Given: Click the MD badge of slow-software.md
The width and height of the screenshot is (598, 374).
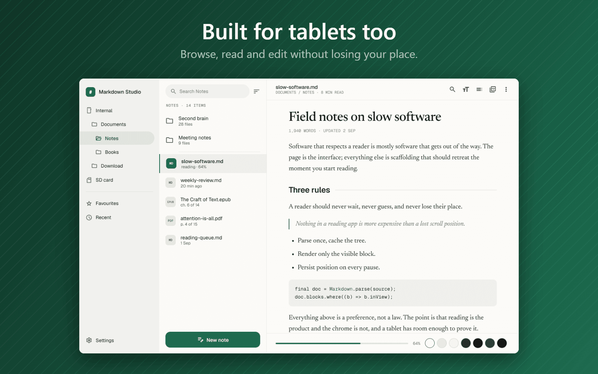Looking at the screenshot, I should click(171, 163).
